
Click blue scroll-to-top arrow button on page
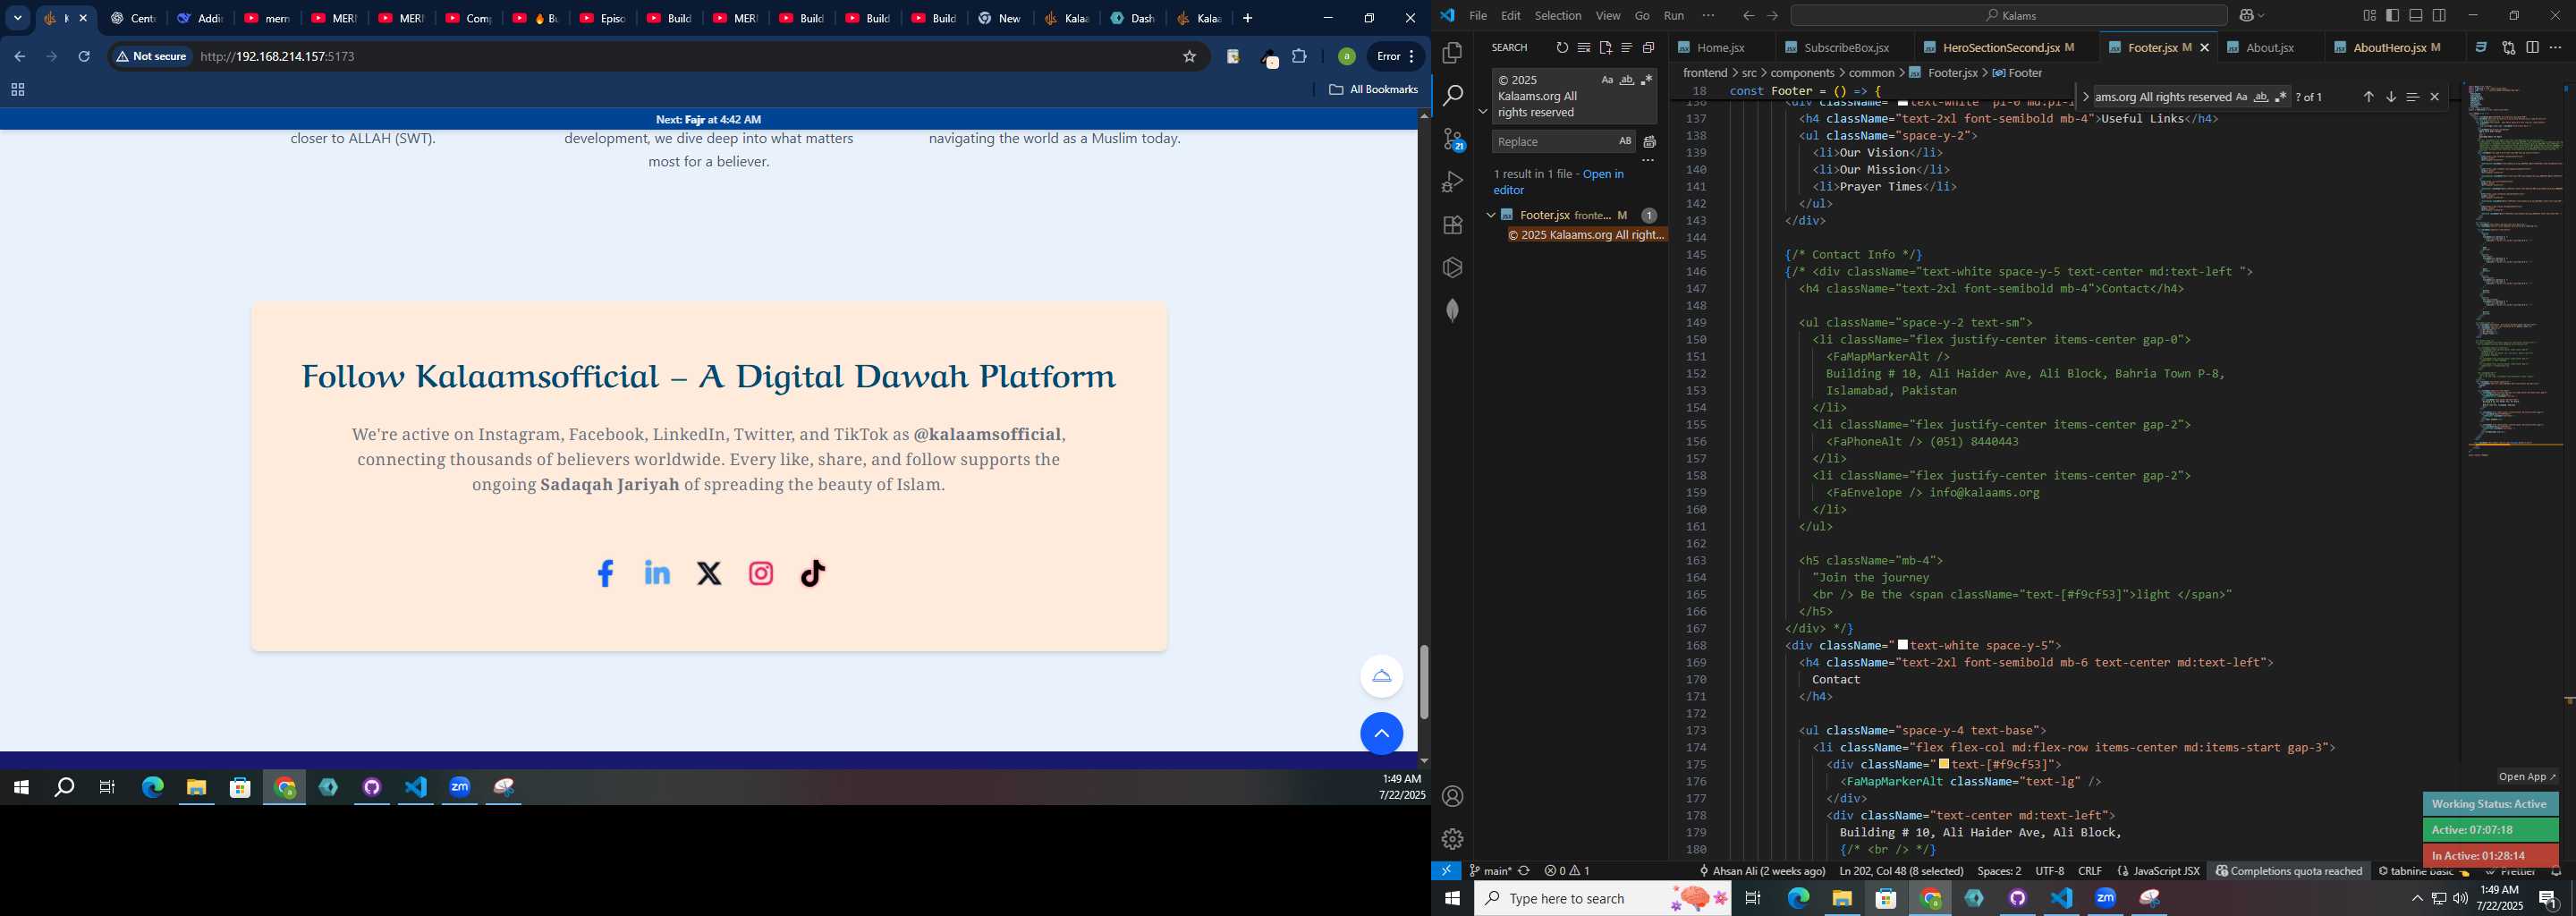click(x=1381, y=734)
